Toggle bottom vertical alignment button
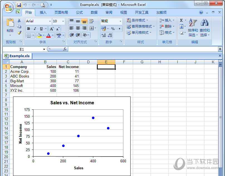The height and width of the screenshot is (176, 225). pos(84,21)
